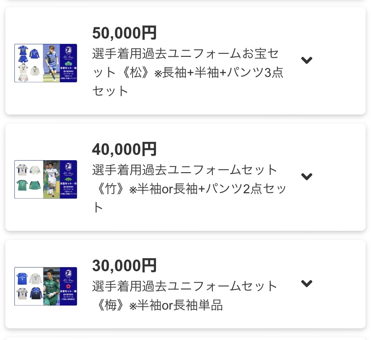Open the 竹 uniform set thumbnail image
371x340 pixels.
46,179
